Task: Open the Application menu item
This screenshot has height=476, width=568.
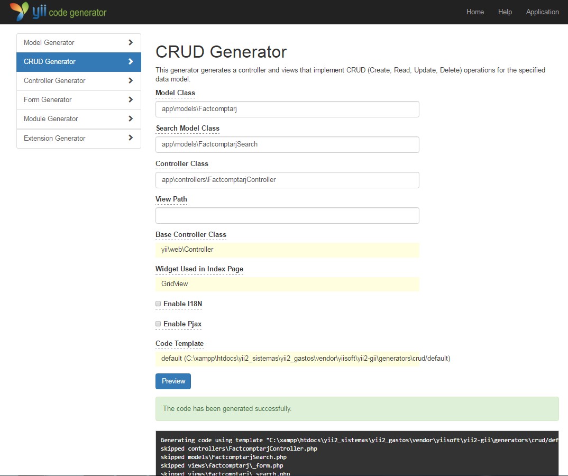Action: [542, 12]
